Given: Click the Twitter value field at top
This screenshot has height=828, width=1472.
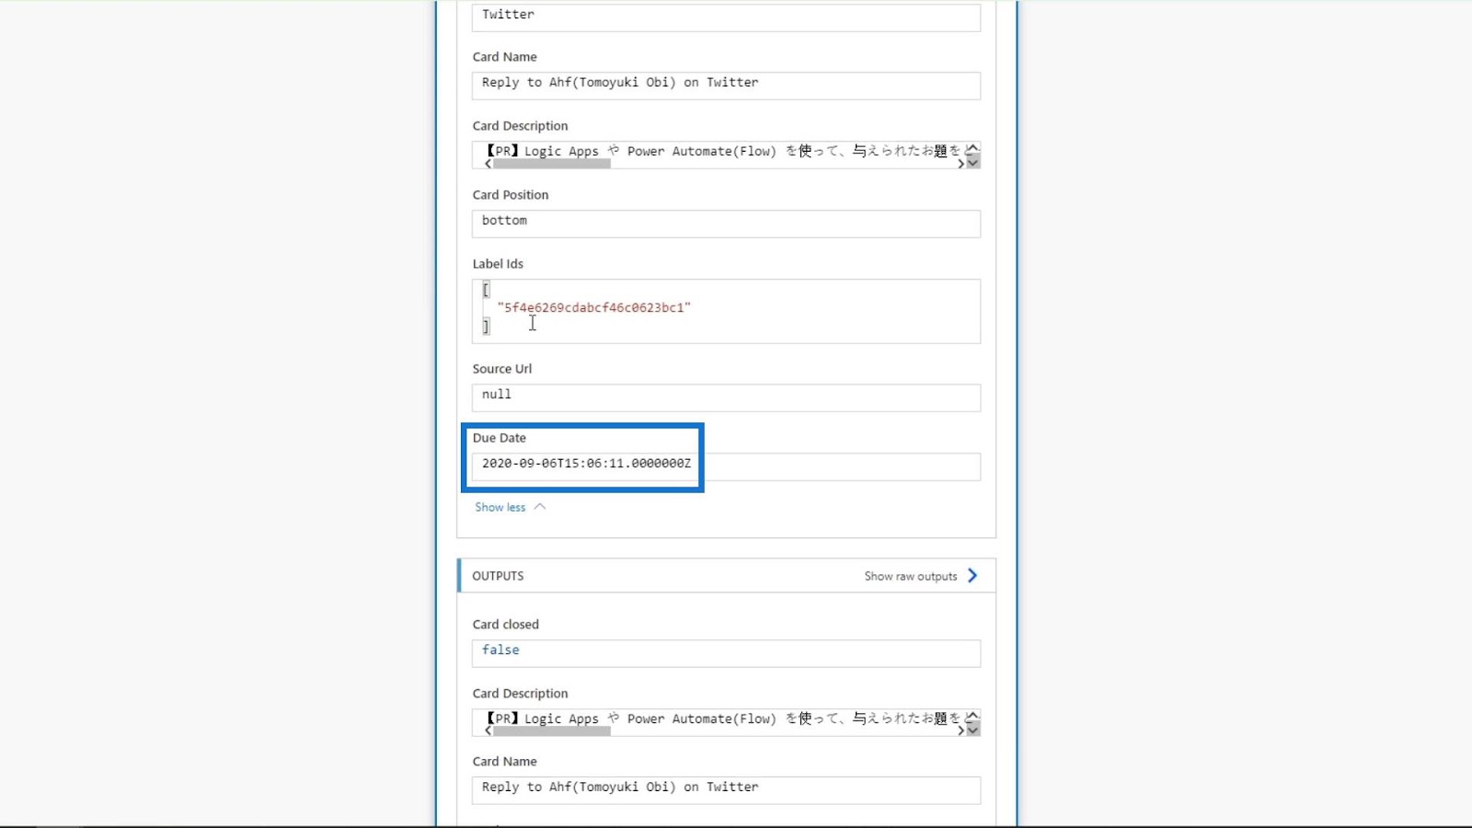Looking at the screenshot, I should point(726,17).
